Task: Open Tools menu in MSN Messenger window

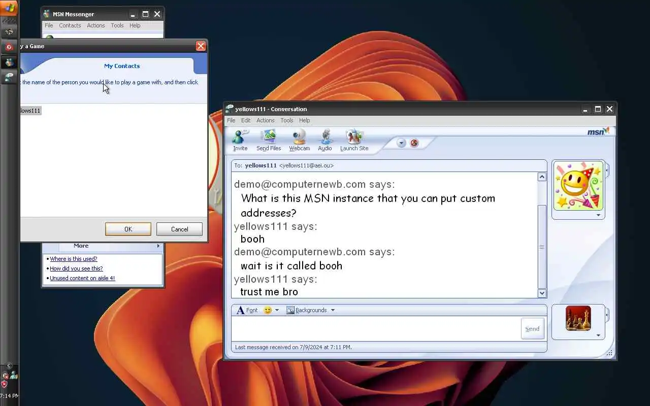Action: click(117, 25)
